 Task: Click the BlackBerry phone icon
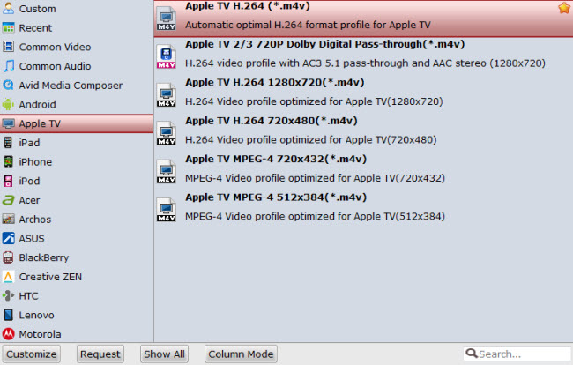pos(8,257)
